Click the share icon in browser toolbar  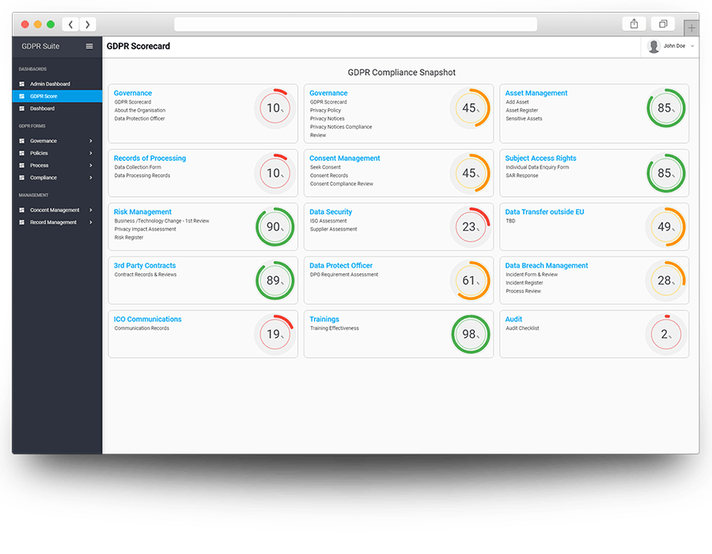634,25
